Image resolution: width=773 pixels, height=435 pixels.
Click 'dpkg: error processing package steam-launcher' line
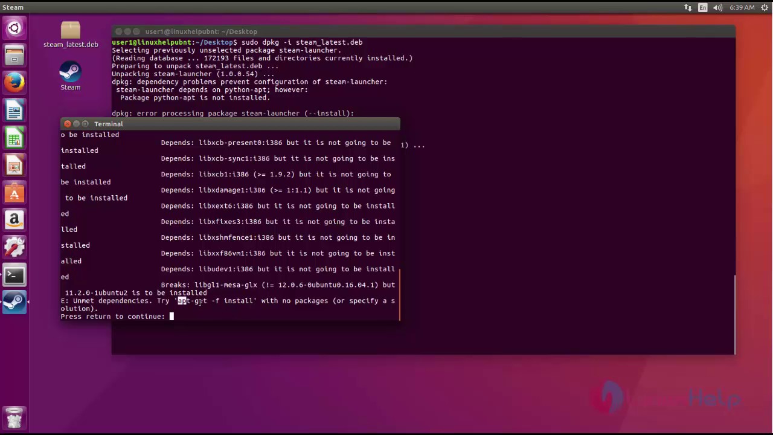(x=233, y=113)
